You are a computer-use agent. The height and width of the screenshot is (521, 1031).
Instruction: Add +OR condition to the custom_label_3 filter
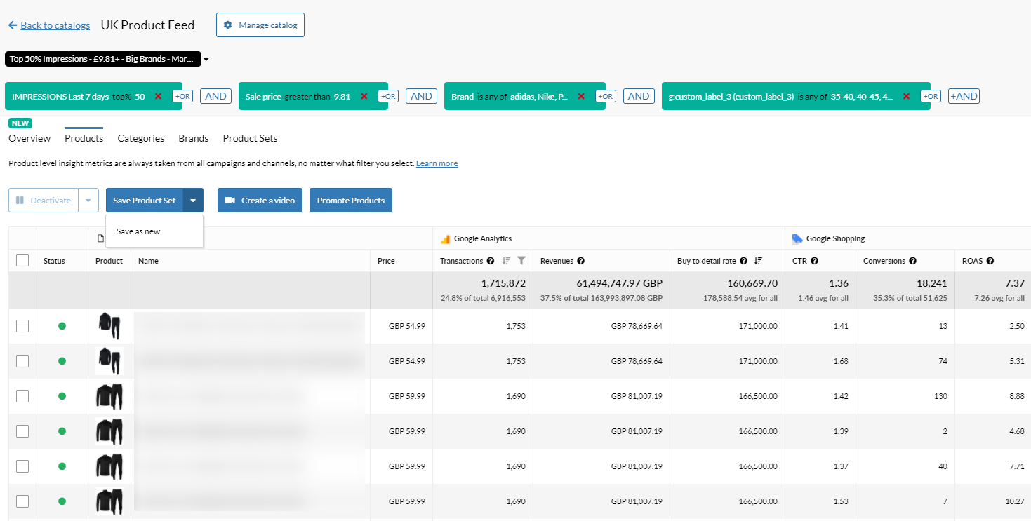tap(931, 96)
